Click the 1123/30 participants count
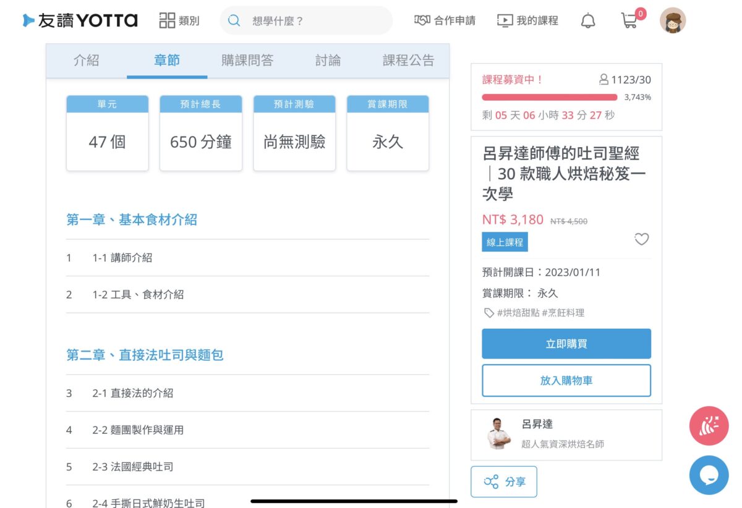Image resolution: width=742 pixels, height=508 pixels. tap(625, 80)
